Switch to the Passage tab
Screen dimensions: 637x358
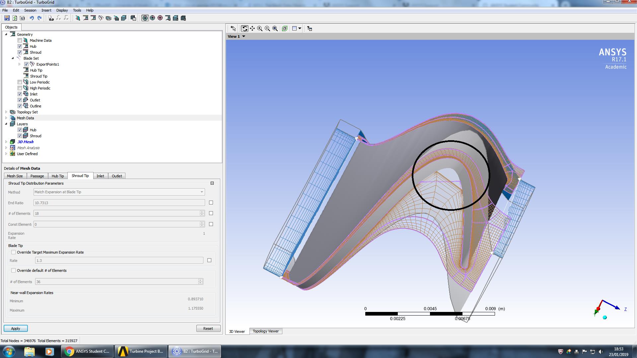click(37, 176)
